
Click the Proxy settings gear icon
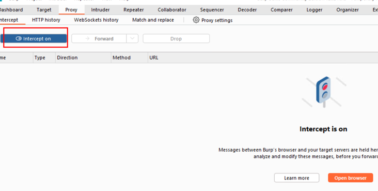pos(196,20)
